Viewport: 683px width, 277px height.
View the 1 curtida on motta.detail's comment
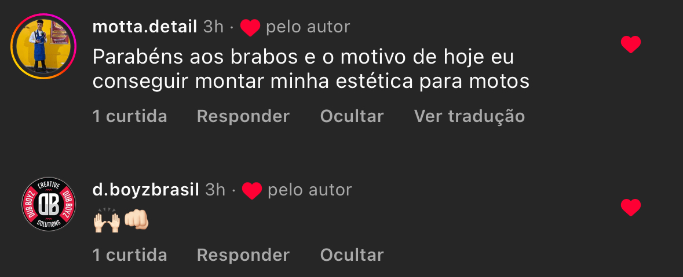coord(130,116)
